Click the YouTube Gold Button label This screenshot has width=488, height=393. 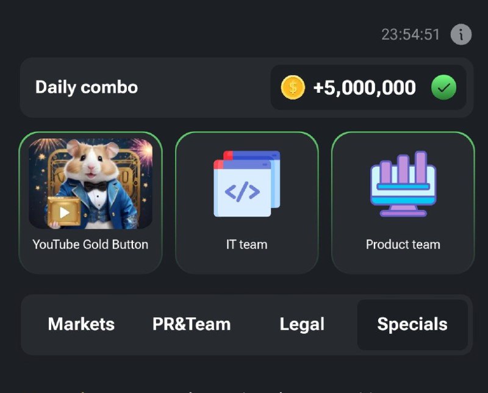pos(90,245)
